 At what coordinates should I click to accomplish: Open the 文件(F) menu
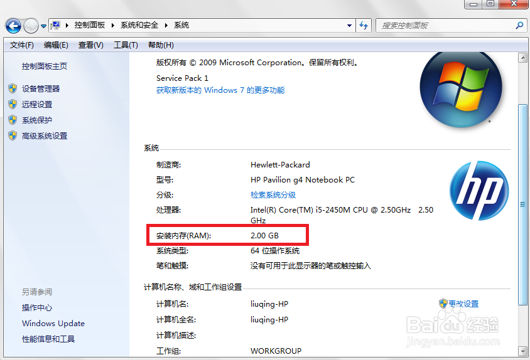tap(21, 45)
